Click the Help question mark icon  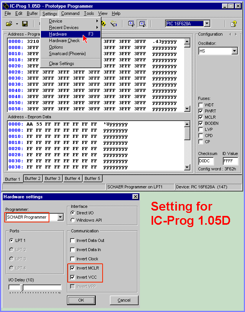pyautogui.click(x=233, y=24)
